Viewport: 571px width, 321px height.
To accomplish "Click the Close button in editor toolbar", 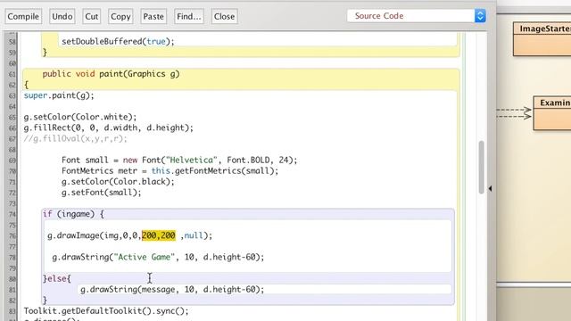I will pyautogui.click(x=224, y=16).
